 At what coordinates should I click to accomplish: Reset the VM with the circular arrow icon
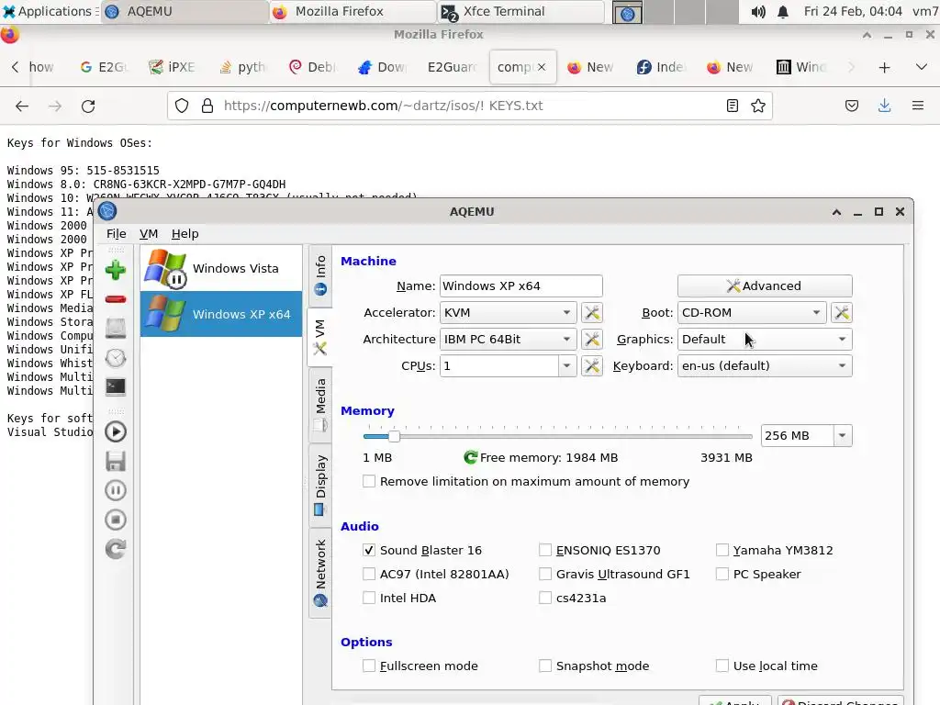pos(115,549)
